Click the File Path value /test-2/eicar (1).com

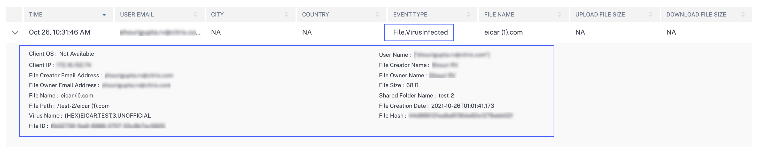[x=83, y=106]
